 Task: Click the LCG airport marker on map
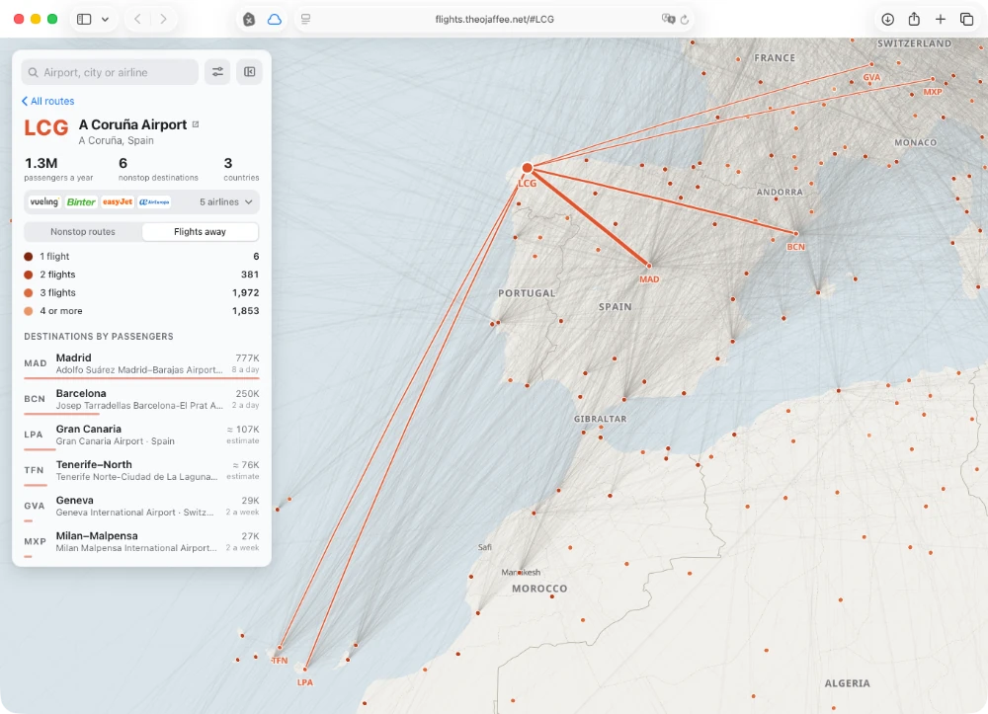click(528, 168)
